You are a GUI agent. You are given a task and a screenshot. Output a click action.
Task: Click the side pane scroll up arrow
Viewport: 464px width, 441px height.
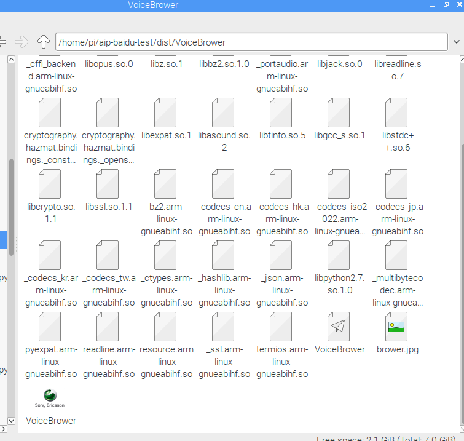click(11, 60)
